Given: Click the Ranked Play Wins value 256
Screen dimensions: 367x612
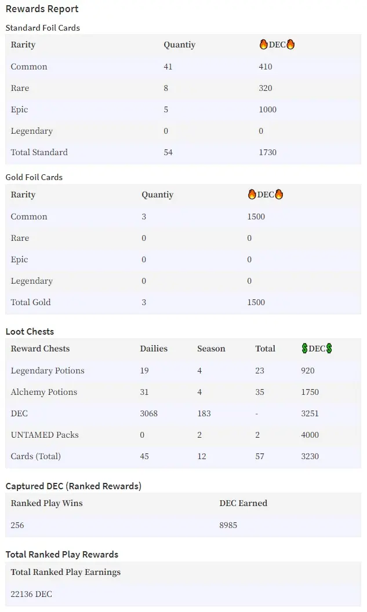Looking at the screenshot, I should click(x=17, y=525).
